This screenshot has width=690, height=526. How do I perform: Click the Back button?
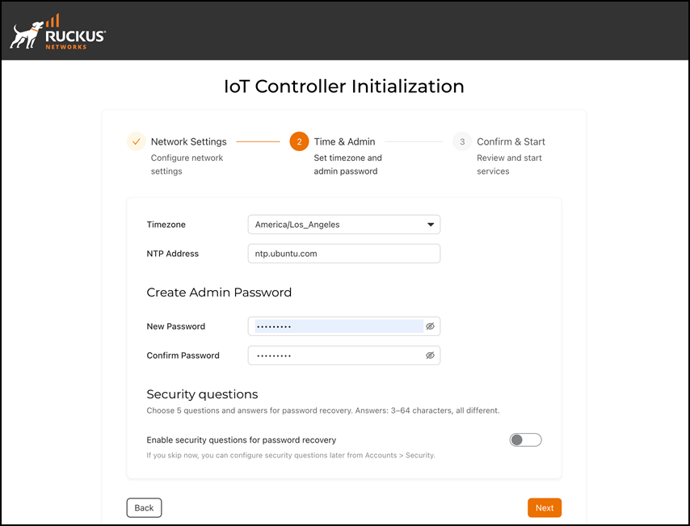pyautogui.click(x=144, y=508)
